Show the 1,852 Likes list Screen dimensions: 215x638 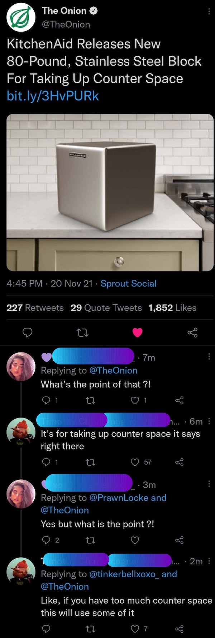coord(172,308)
